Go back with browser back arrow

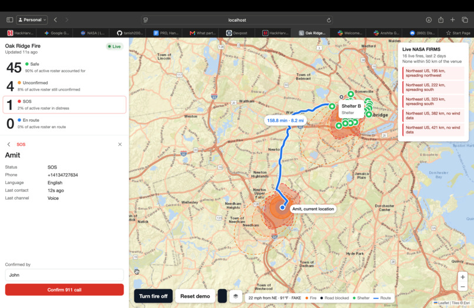click(x=55, y=19)
